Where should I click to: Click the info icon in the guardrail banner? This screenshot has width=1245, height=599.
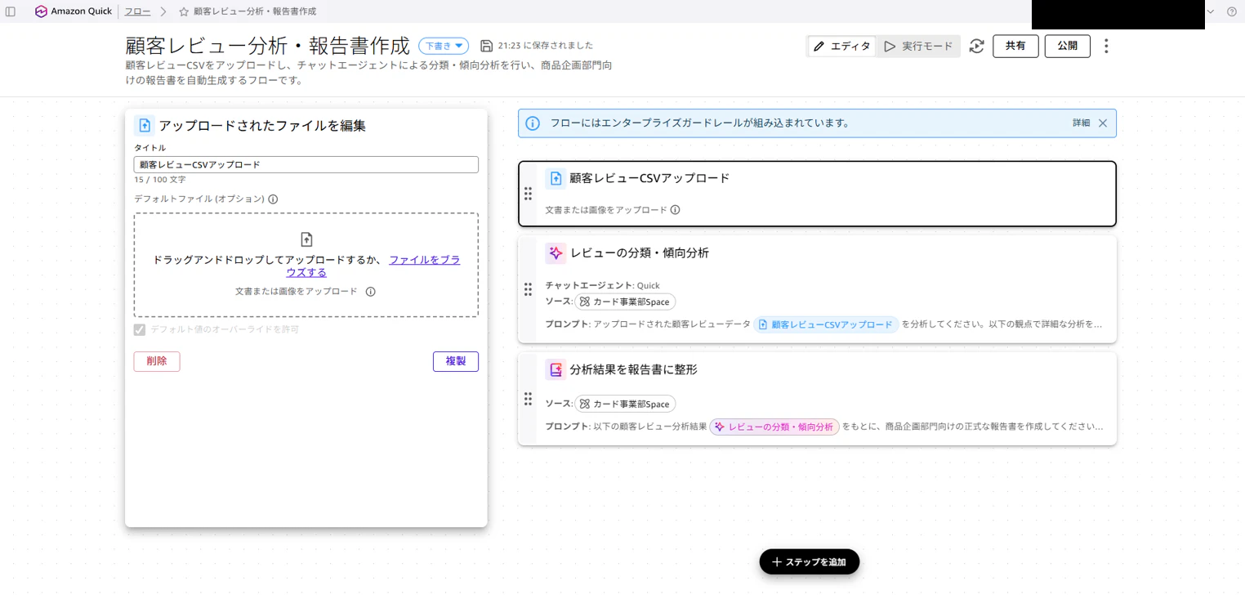533,123
